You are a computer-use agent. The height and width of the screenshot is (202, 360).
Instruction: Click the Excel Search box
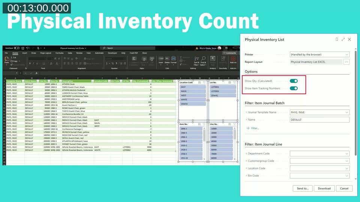point(127,48)
